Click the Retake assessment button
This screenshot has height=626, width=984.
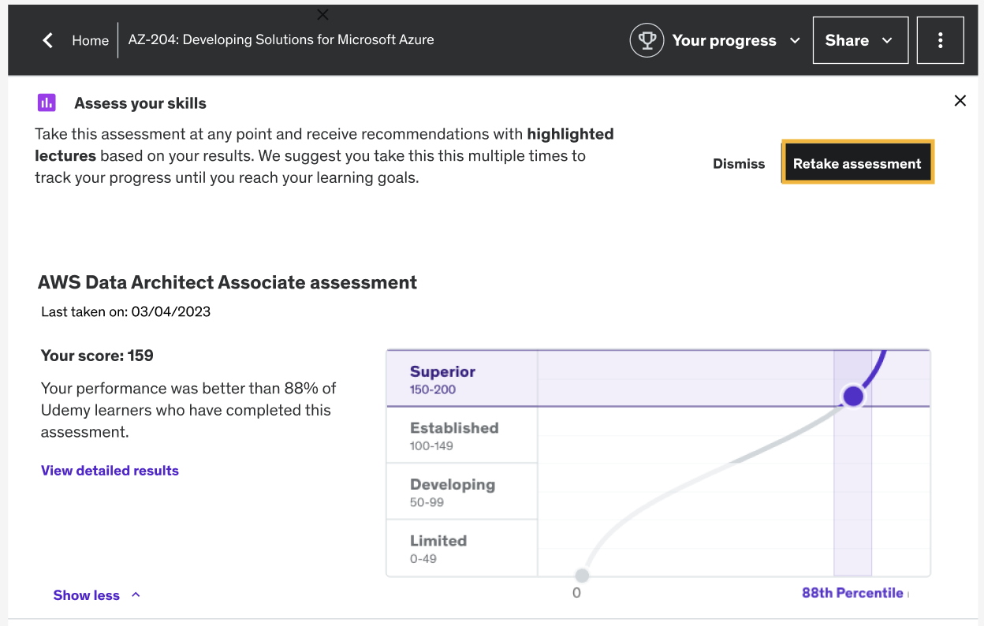coord(857,163)
